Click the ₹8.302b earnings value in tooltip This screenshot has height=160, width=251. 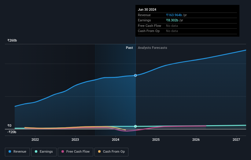pos(172,20)
